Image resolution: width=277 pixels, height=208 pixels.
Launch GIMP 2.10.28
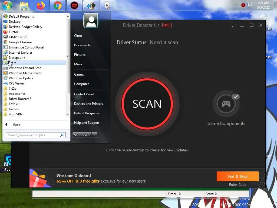coord(34,37)
